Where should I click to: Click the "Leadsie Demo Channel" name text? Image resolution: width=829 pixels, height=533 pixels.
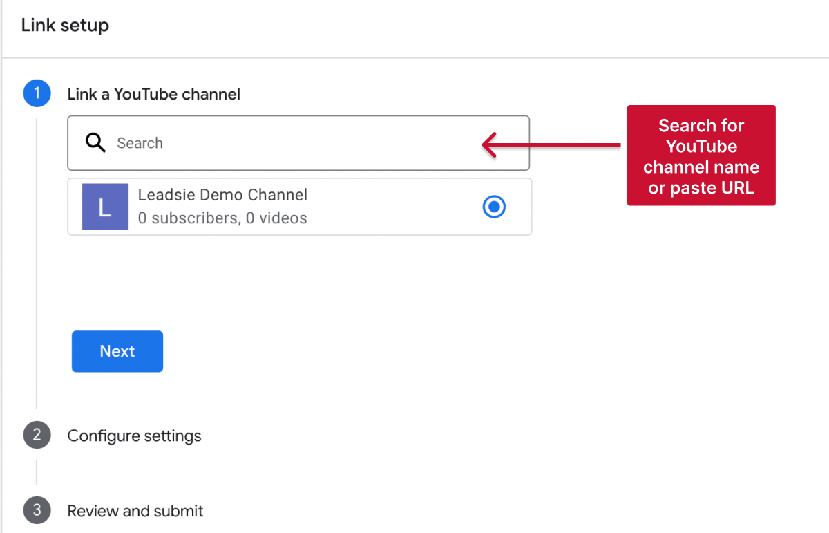click(x=222, y=195)
